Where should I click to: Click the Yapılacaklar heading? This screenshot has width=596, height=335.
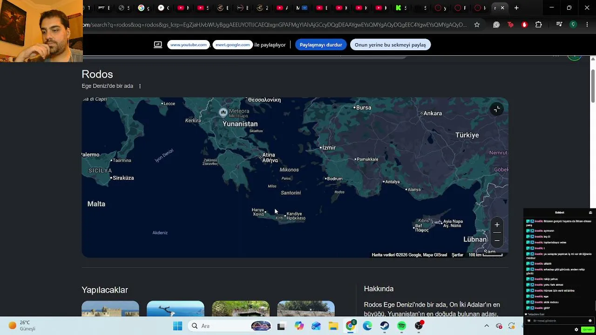click(105, 290)
